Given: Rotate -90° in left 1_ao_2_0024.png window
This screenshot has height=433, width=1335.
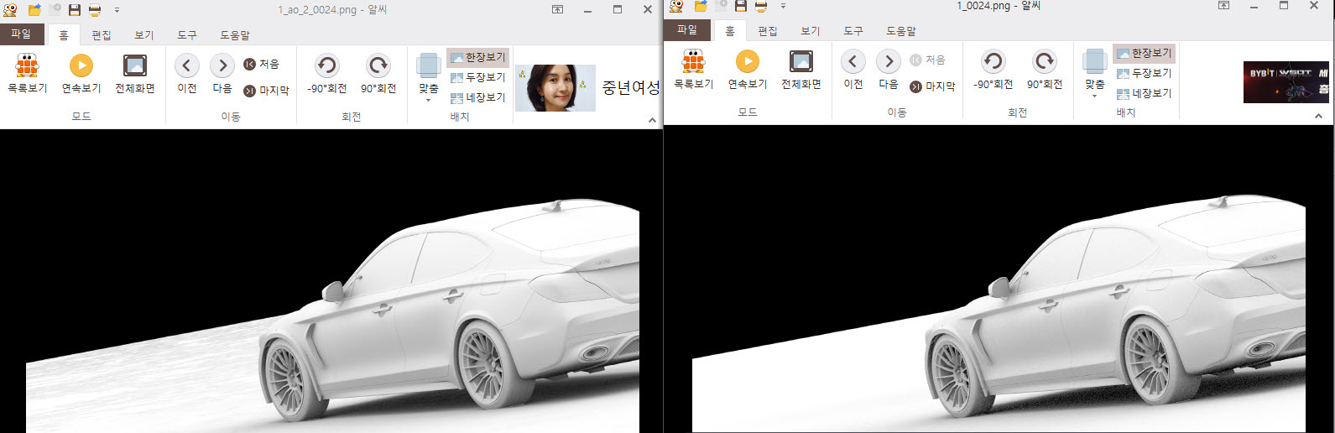Looking at the screenshot, I should (x=326, y=73).
